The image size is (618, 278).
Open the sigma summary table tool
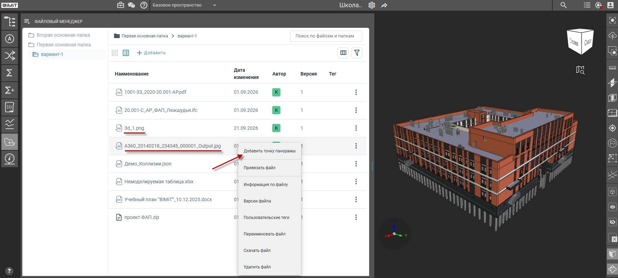click(10, 73)
